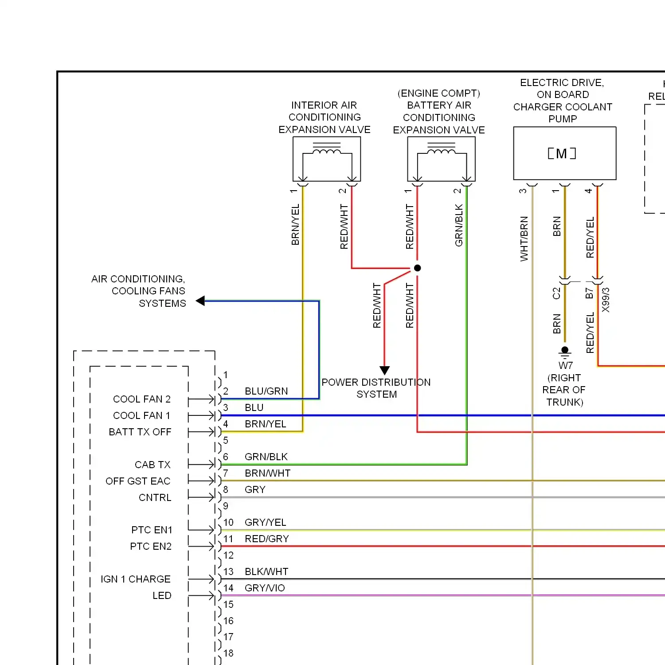Click the black arrowhead pointing to cooling fans systems
Image resolution: width=665 pixels, height=665 pixels.
pos(200,301)
